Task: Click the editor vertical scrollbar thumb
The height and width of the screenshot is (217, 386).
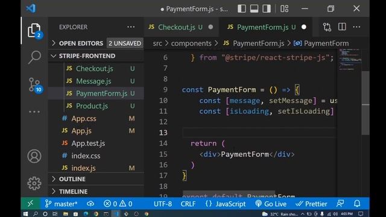Action: (365, 103)
